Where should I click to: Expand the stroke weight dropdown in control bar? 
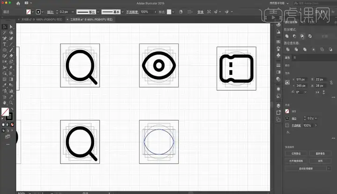click(x=73, y=12)
